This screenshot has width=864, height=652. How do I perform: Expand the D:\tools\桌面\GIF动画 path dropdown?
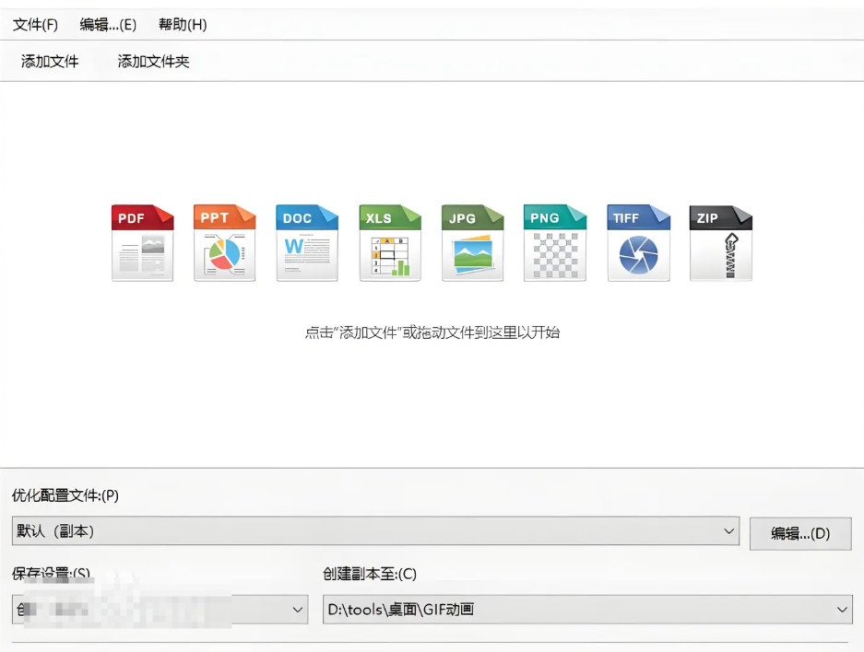587,610
